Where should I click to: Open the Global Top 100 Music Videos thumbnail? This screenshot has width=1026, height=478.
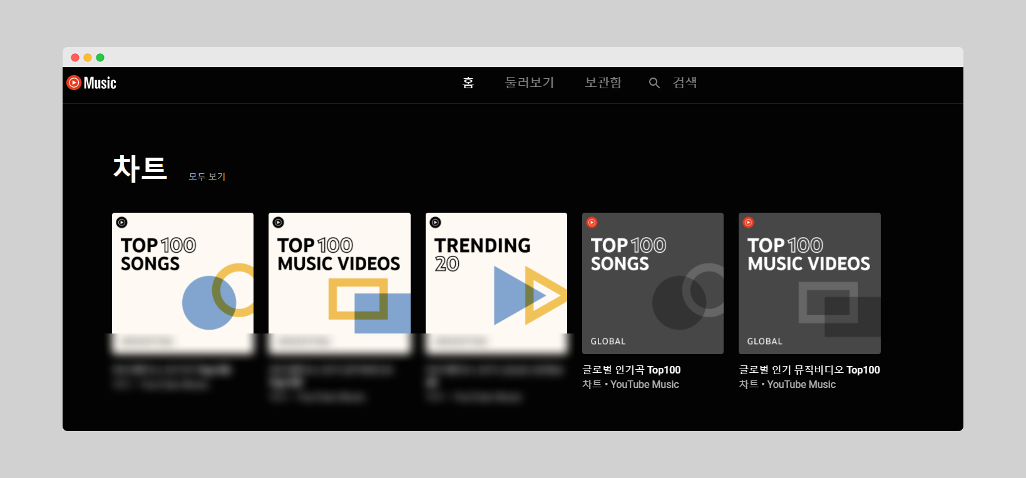[809, 283]
